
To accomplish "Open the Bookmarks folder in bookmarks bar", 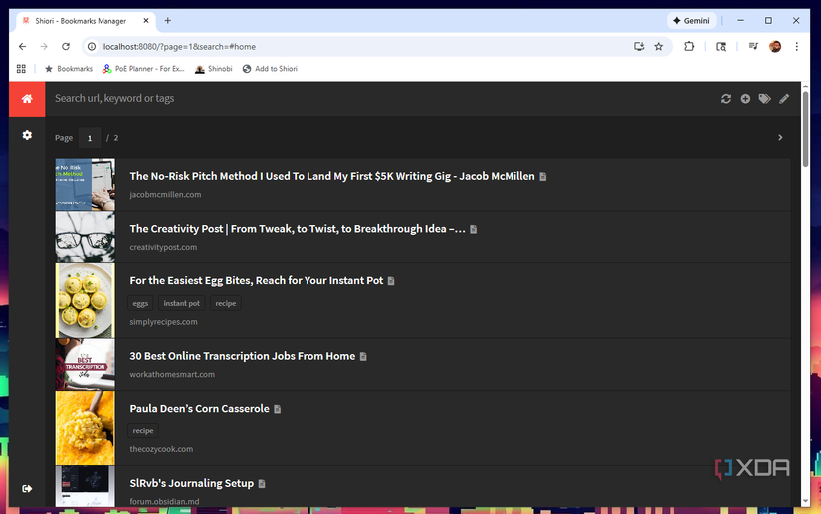I will pos(69,69).
